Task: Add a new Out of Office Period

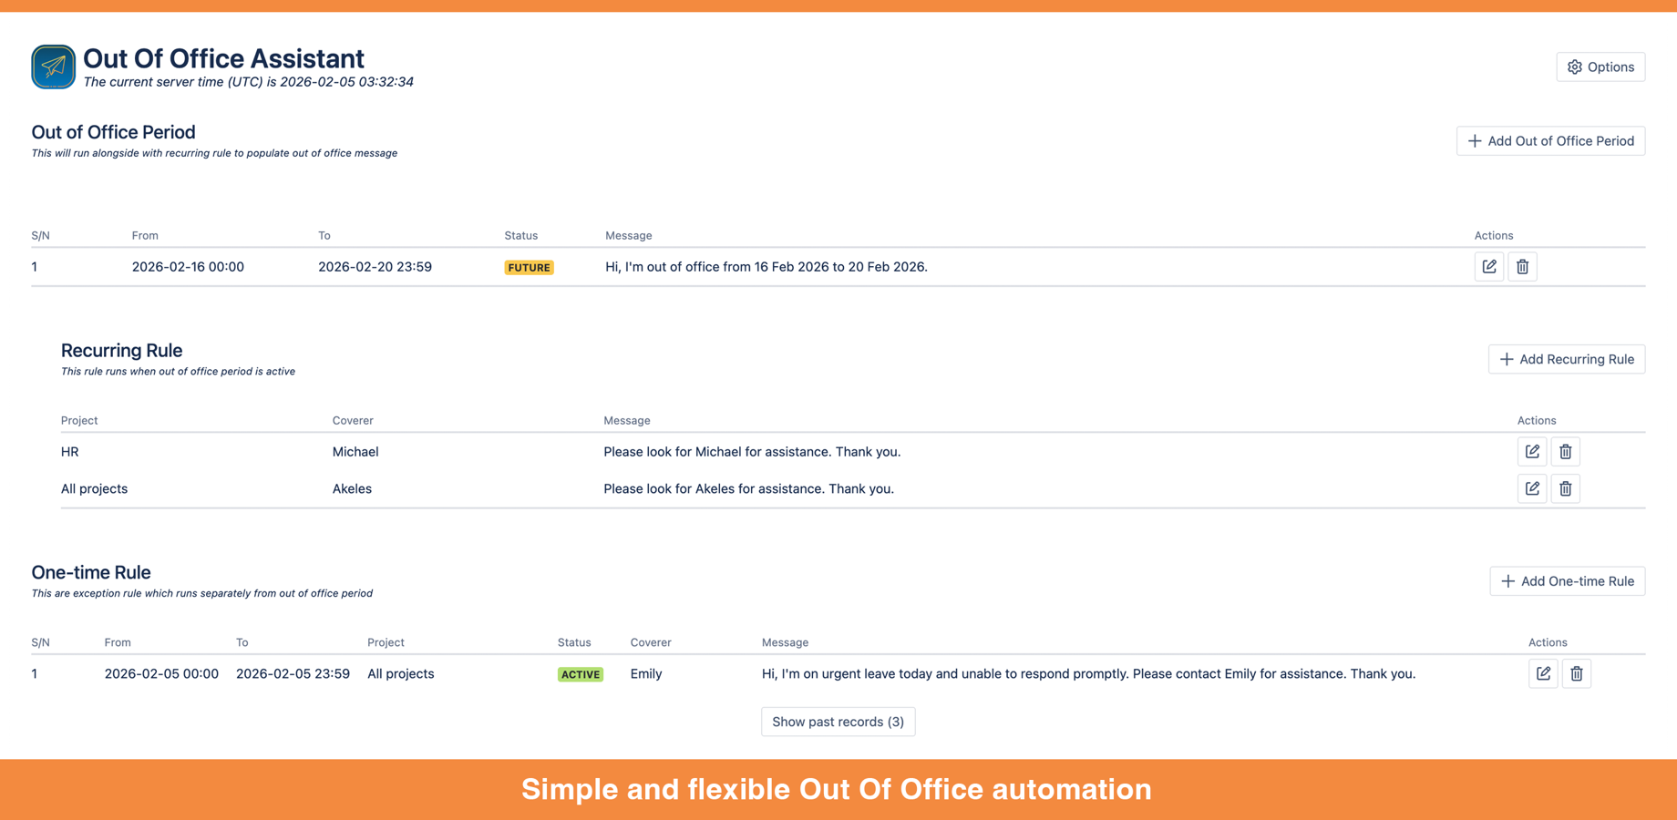Action: (1550, 140)
